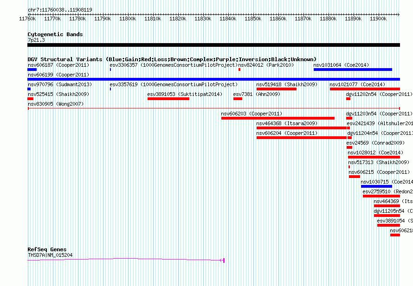Select the nsv606215 red bar

(355, 177)
